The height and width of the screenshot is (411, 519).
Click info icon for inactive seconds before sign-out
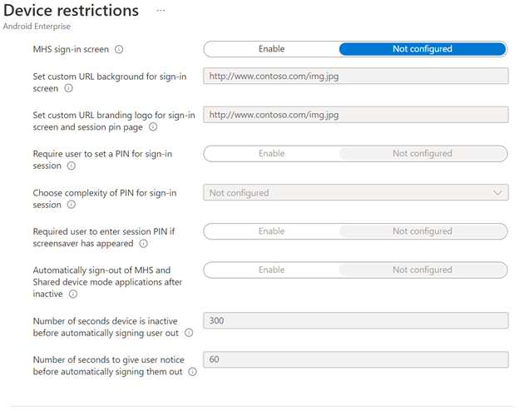pos(189,333)
